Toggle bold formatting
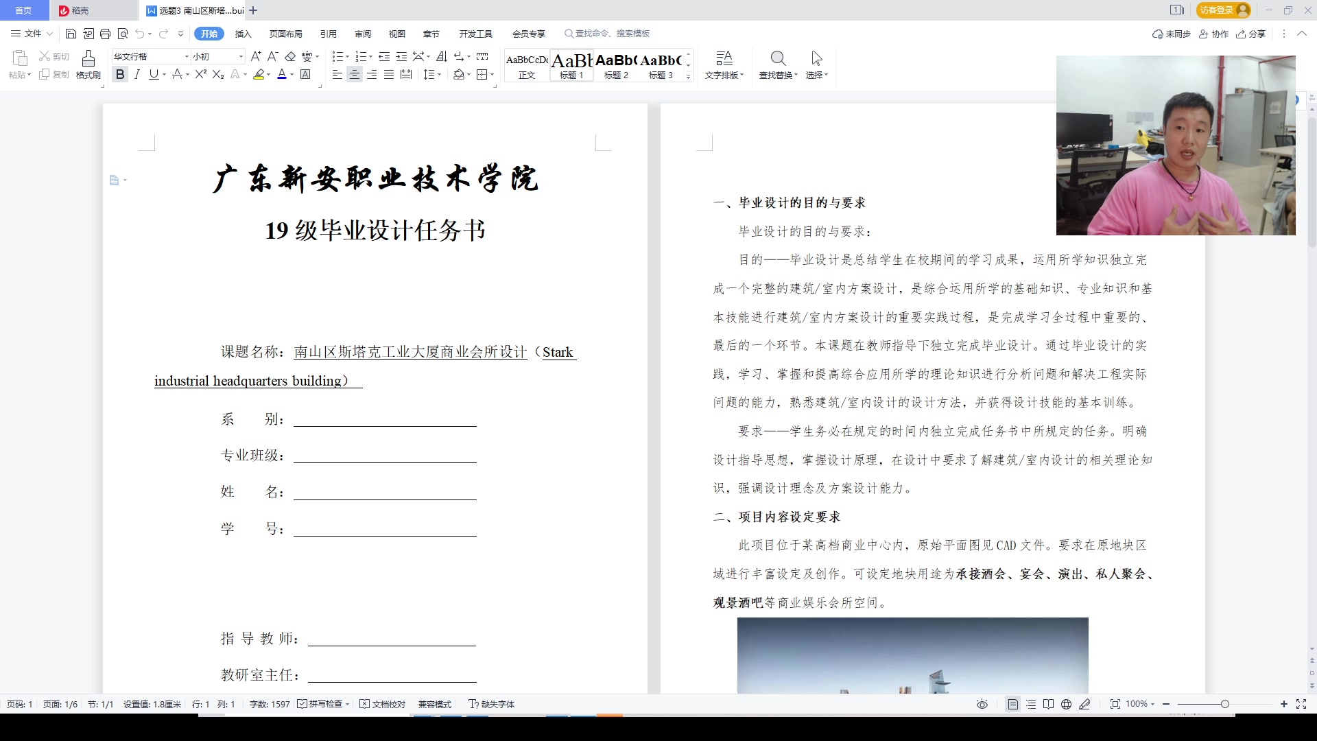Screen dimensions: 1317x741 [120, 75]
